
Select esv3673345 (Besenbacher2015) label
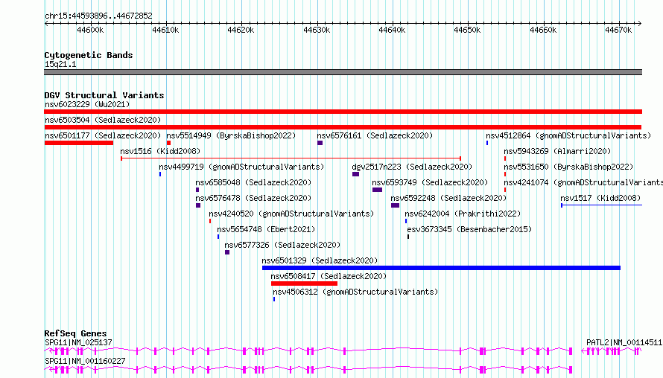[x=469, y=229]
